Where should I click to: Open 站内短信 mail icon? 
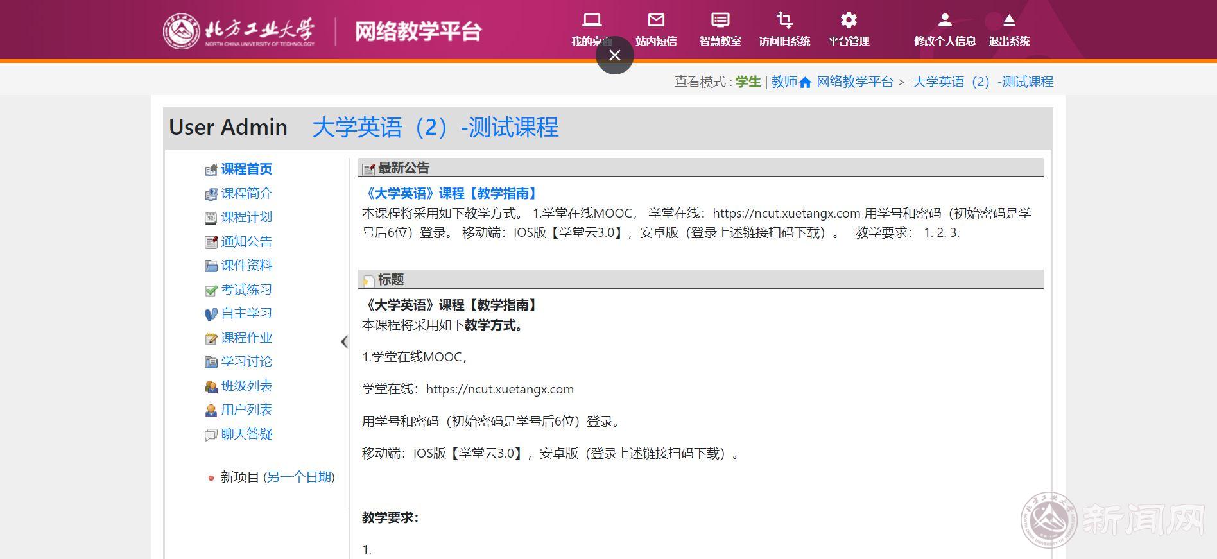pyautogui.click(x=656, y=21)
